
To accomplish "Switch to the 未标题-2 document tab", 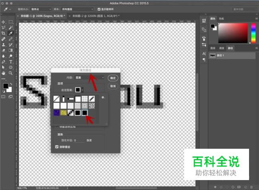I will click(x=95, y=16).
